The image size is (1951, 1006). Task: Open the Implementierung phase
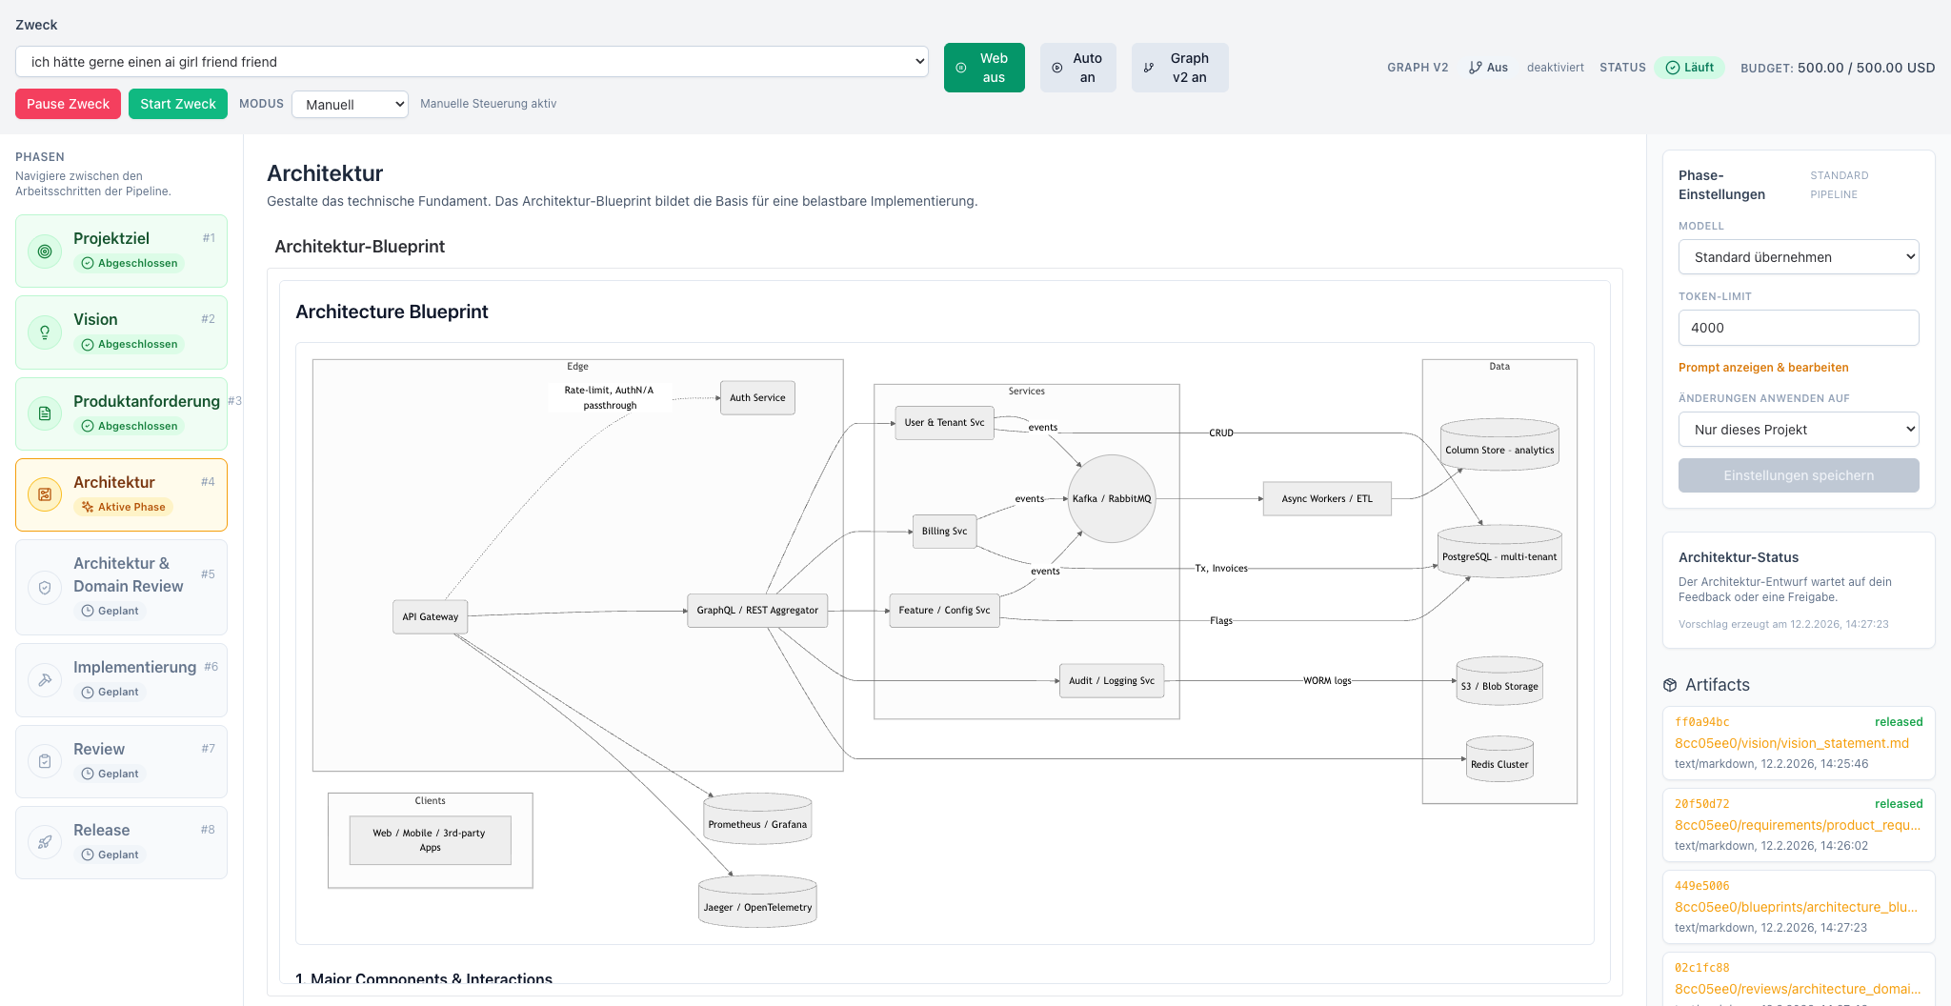(121, 680)
